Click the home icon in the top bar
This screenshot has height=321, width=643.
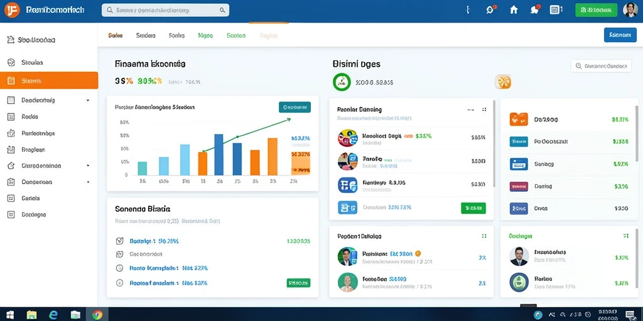tap(514, 10)
